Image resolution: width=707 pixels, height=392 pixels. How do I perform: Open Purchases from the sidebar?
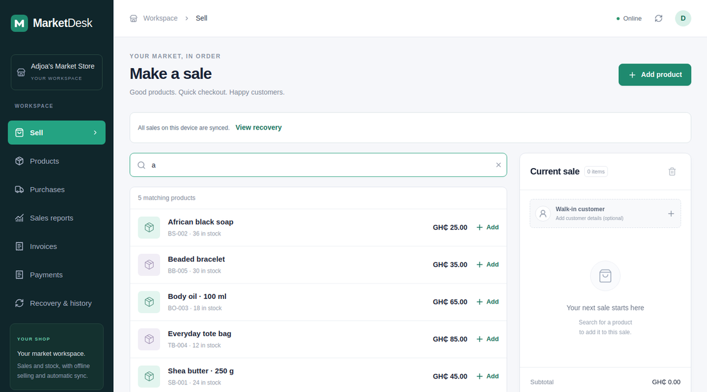[x=57, y=189]
